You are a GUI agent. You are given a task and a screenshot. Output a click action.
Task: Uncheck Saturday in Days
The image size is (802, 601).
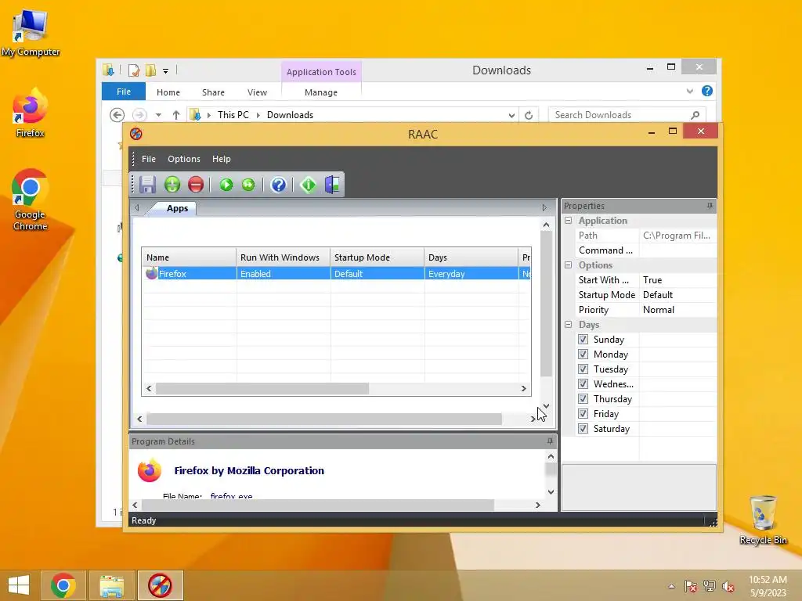[583, 428]
